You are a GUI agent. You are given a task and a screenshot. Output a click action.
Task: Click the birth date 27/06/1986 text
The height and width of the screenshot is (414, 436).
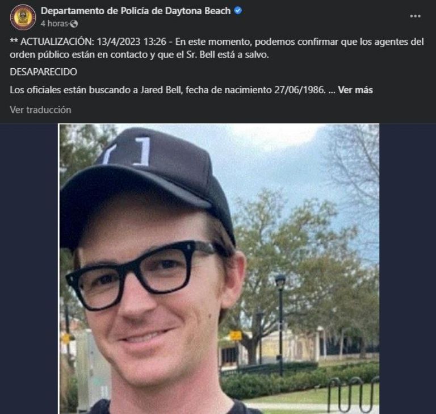coord(300,90)
